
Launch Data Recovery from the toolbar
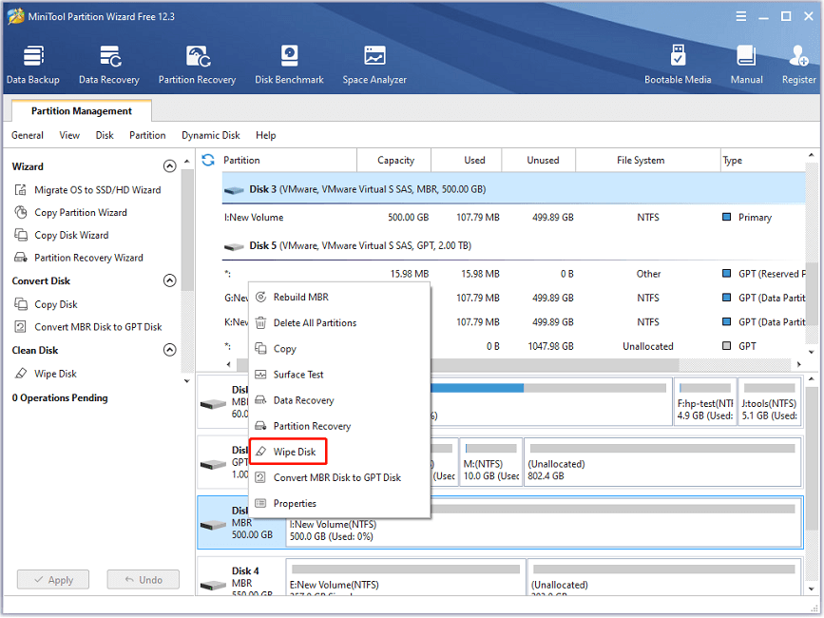pos(108,65)
